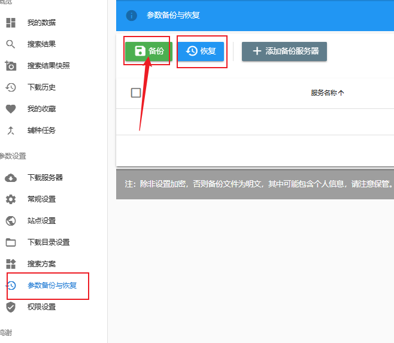
Task: Click the download server cloud icon
Action: pyautogui.click(x=10, y=178)
